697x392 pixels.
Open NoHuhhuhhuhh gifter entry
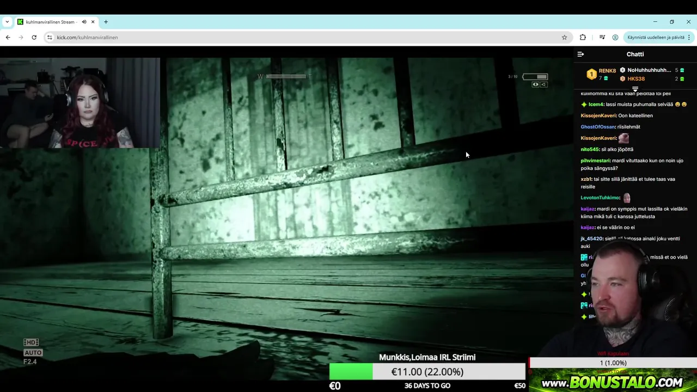tap(649, 70)
